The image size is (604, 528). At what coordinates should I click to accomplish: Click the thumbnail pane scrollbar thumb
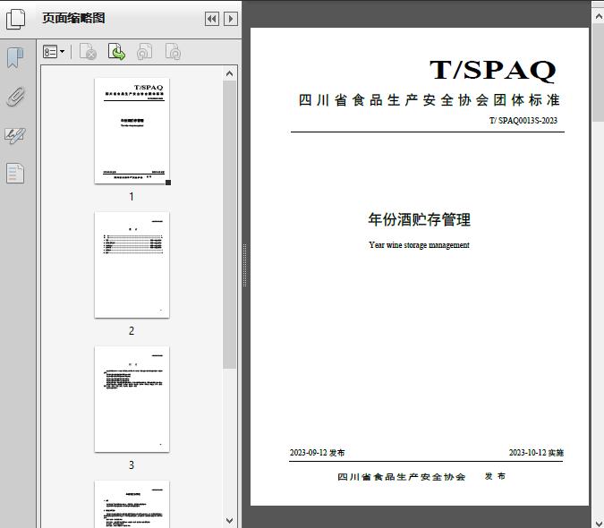tap(230, 225)
